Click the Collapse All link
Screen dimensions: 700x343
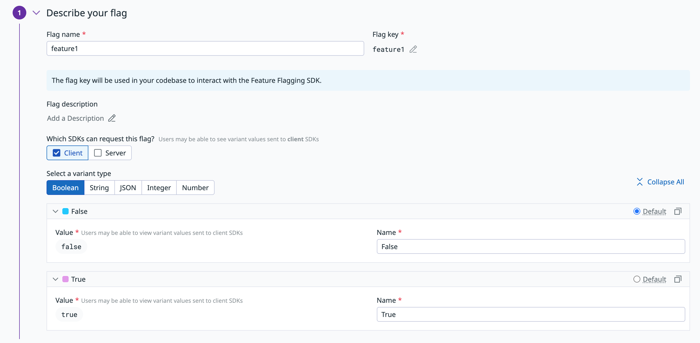pos(665,182)
